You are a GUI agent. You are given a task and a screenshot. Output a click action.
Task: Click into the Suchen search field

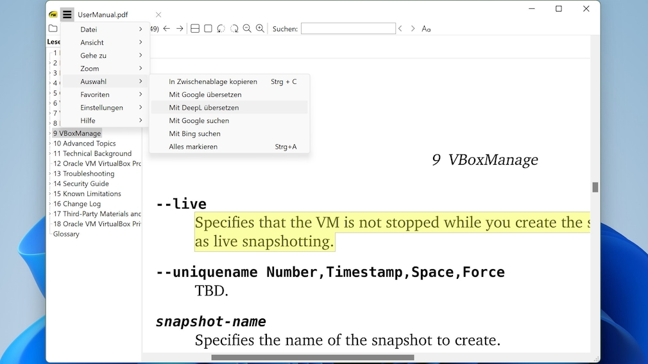pos(348,28)
